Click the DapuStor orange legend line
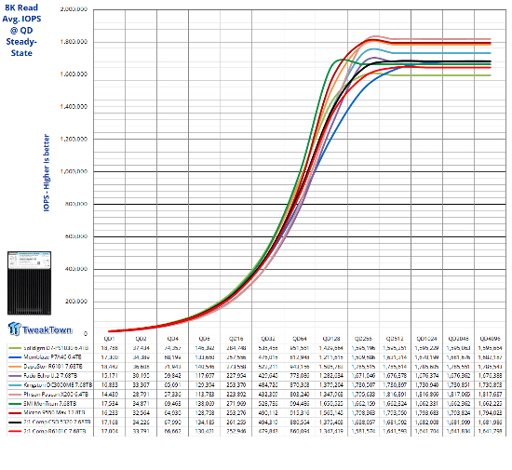Image resolution: width=512 pixels, height=470 pixels. [15, 367]
